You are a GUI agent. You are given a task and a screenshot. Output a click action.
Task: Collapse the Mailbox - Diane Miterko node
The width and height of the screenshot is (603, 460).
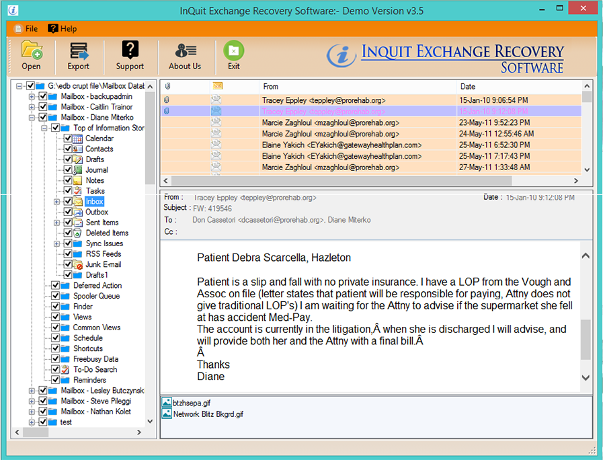pyautogui.click(x=32, y=116)
